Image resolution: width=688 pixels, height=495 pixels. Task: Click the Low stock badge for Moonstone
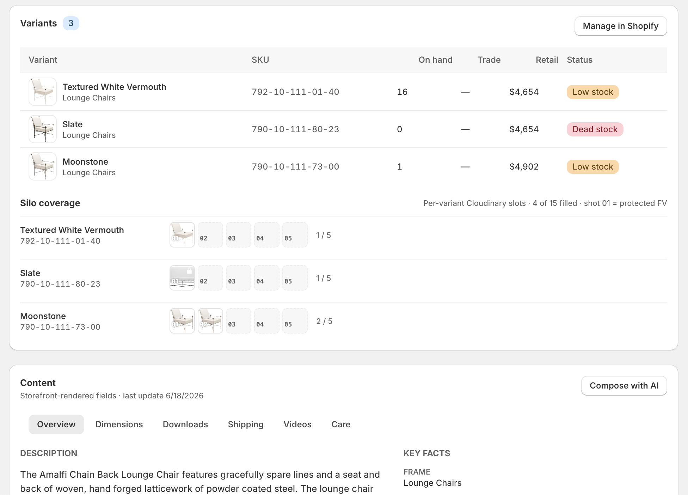pyautogui.click(x=593, y=167)
